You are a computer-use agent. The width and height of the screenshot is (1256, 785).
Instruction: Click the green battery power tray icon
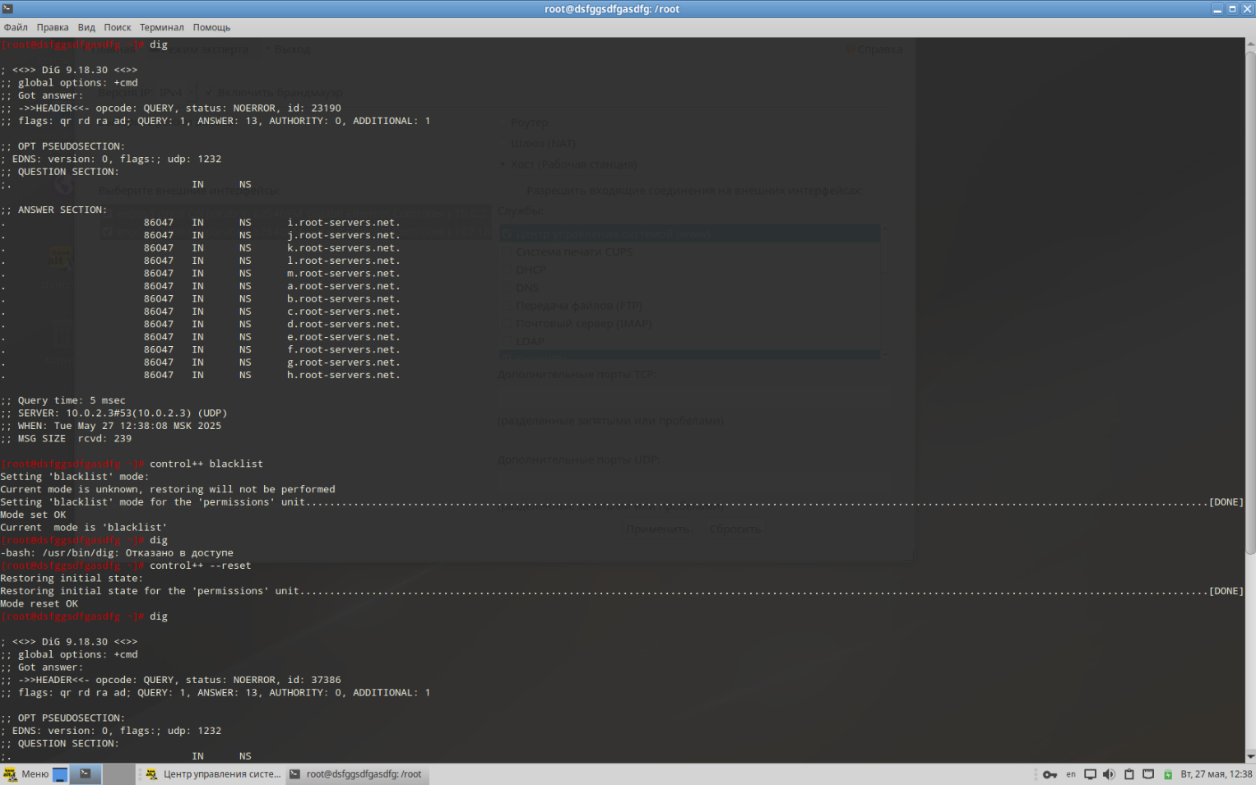point(1168,774)
